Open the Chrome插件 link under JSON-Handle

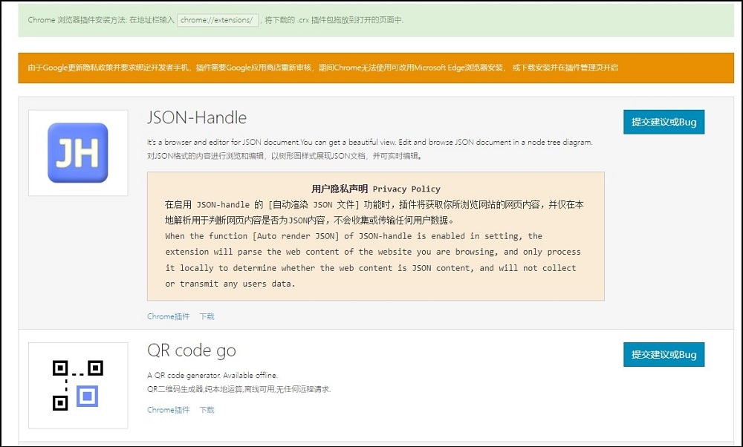pyautogui.click(x=168, y=316)
